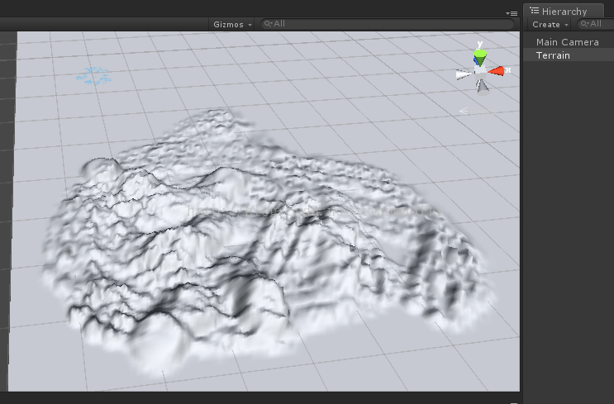The height and width of the screenshot is (404, 614).
Task: Click the gray bottom cone on orientation gizmo
Action: click(483, 87)
